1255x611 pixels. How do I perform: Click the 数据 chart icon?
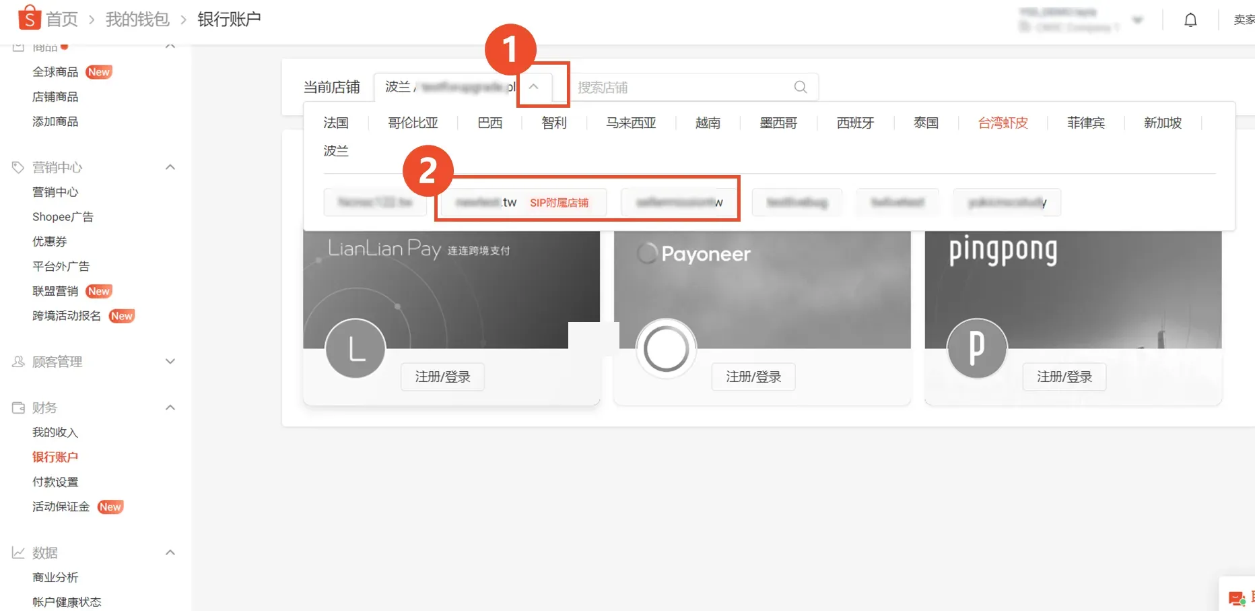(x=18, y=552)
